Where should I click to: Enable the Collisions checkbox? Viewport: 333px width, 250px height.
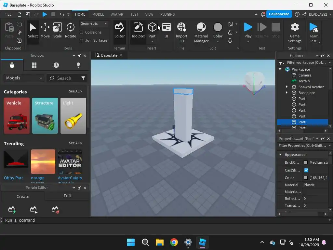tap(81, 32)
